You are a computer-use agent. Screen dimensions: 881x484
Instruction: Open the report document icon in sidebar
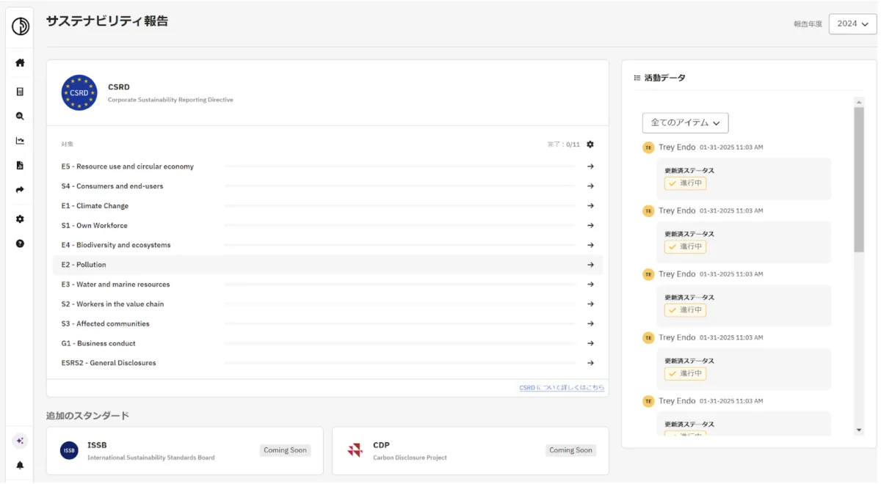[20, 166]
